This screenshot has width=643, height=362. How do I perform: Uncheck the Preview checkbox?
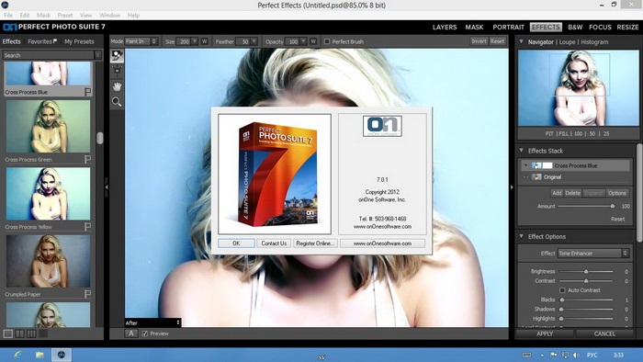coord(145,334)
